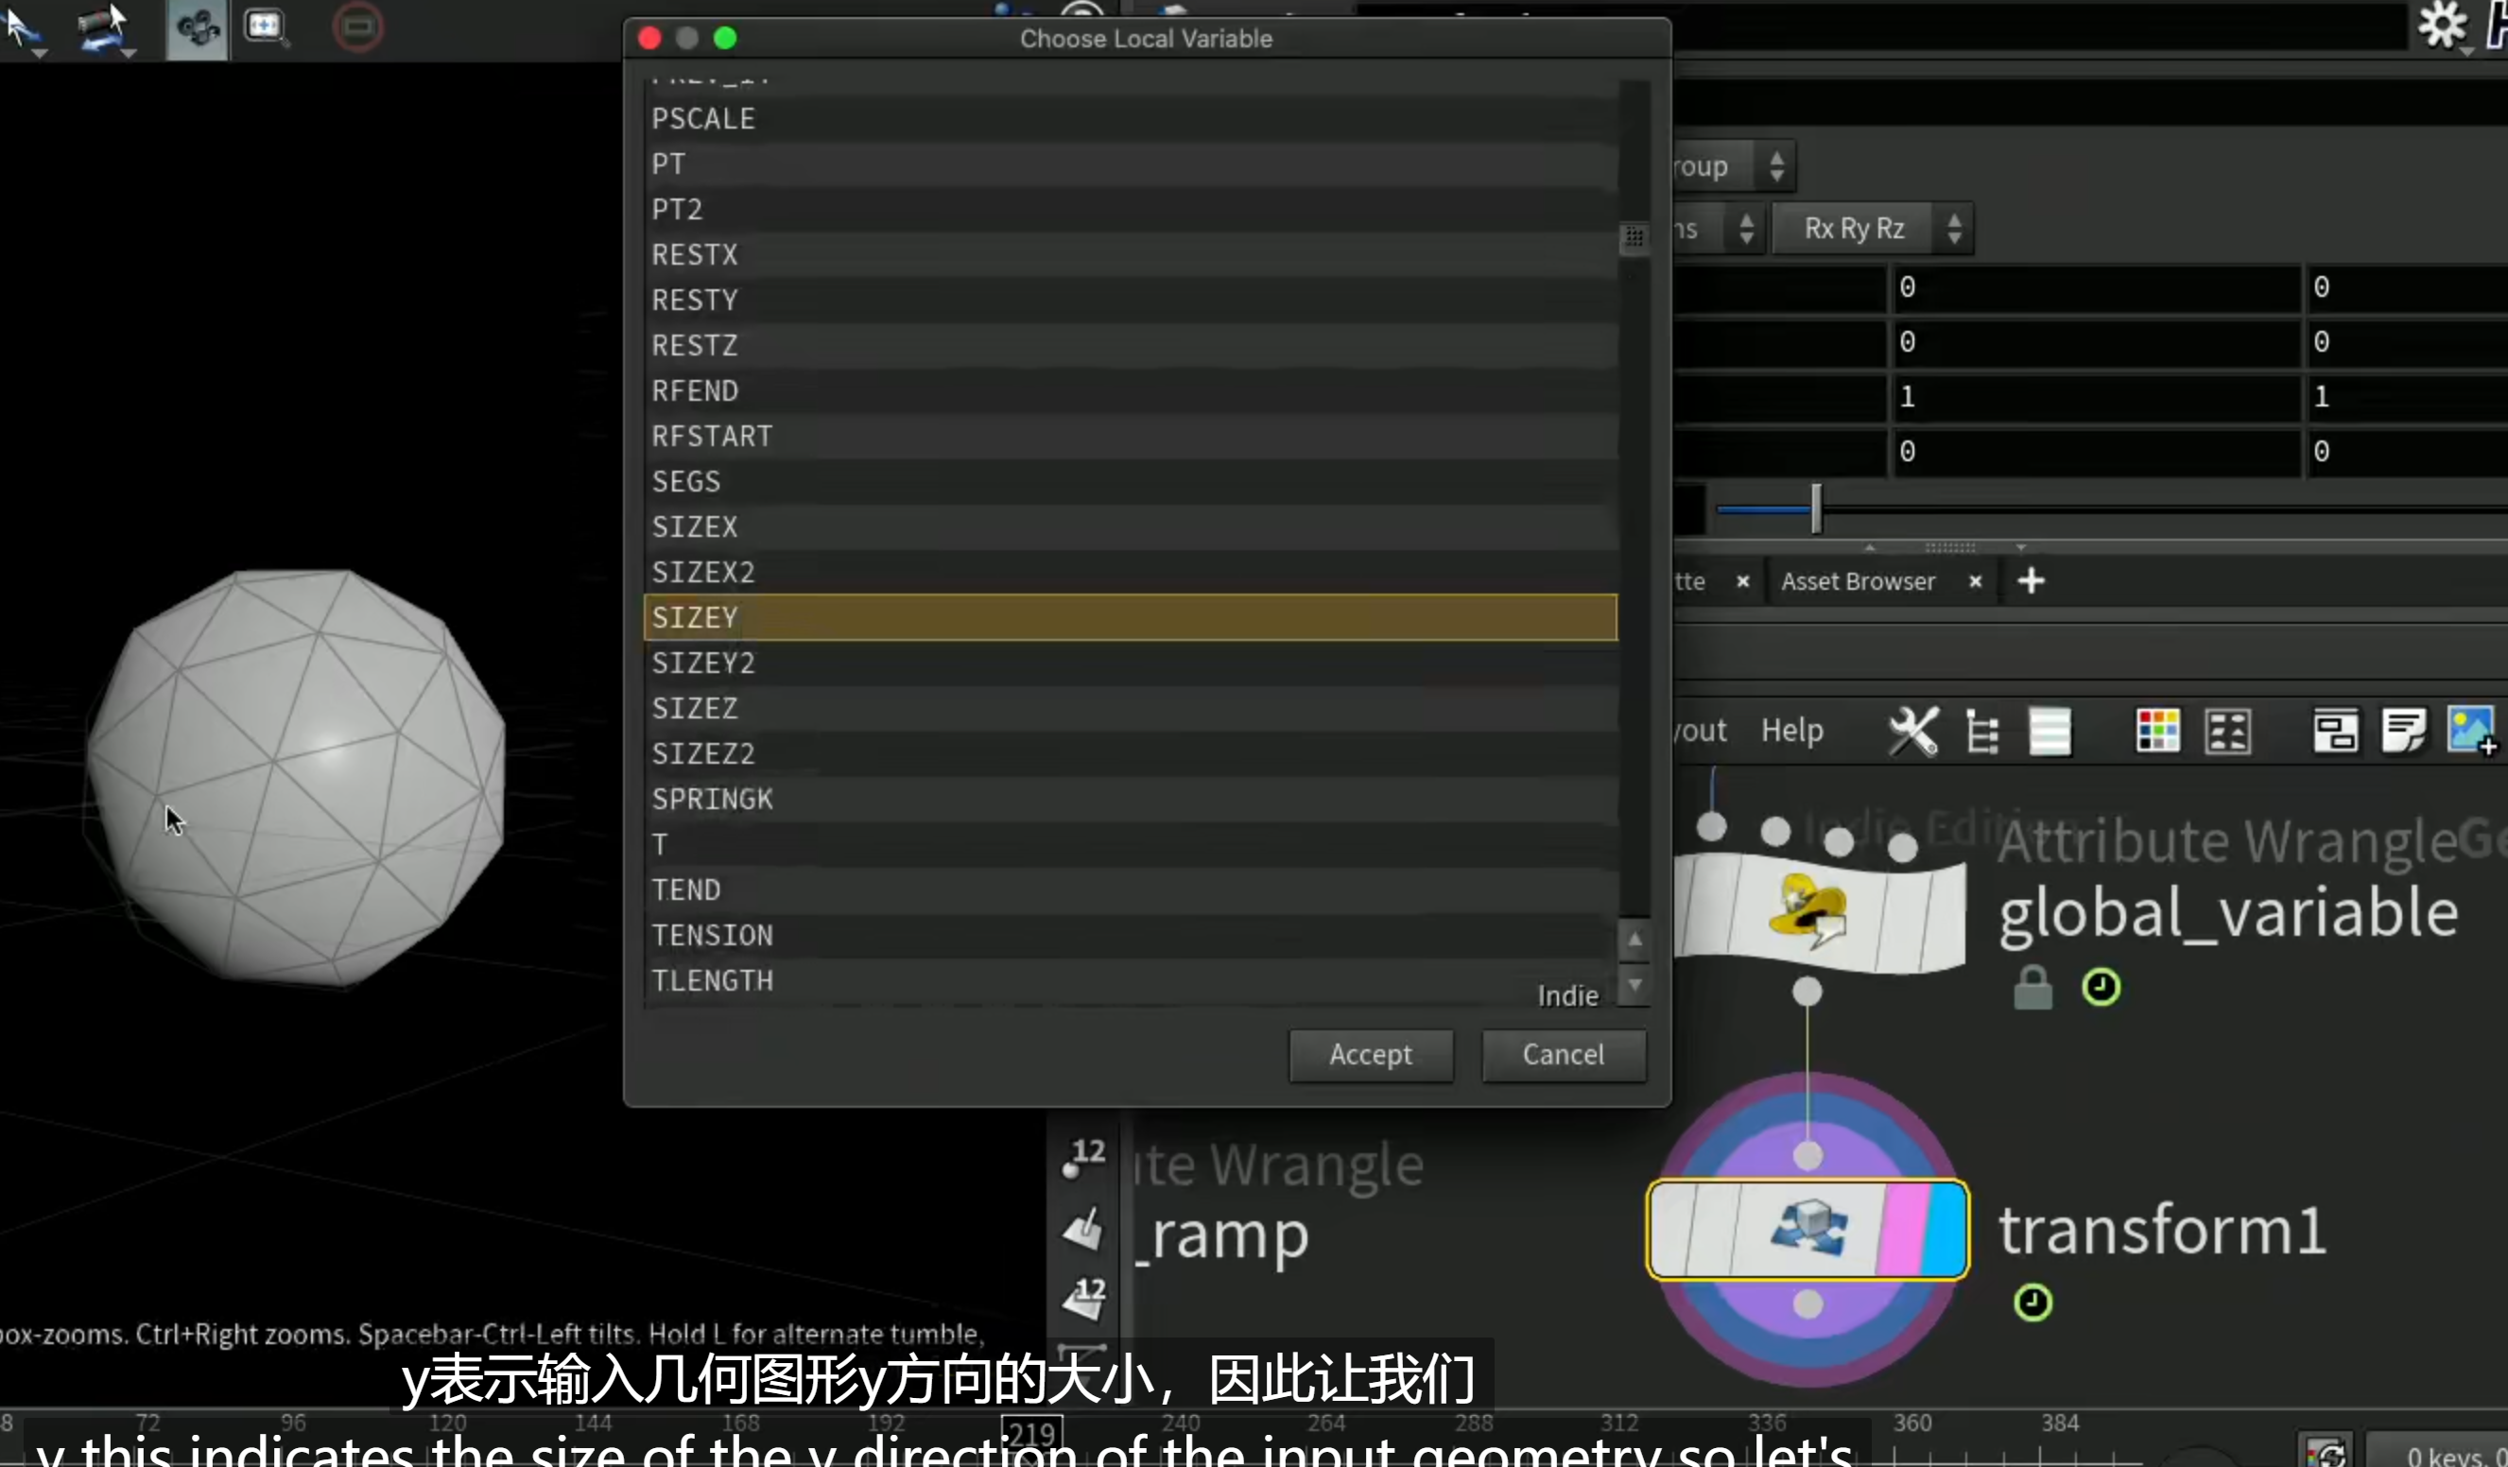Open the Rx Ry Rz rotate order dropdown

tap(1872, 229)
